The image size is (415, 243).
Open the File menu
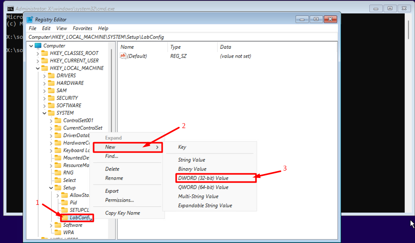point(33,28)
